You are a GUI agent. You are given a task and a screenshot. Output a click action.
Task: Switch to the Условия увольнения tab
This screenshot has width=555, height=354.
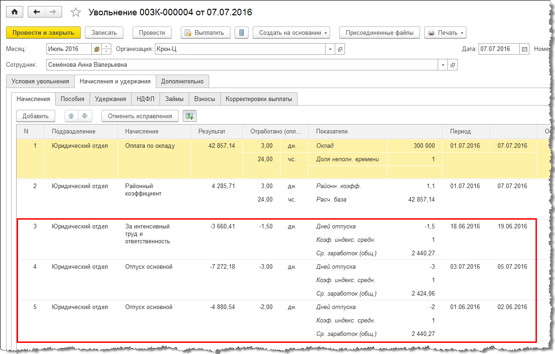click(x=40, y=81)
